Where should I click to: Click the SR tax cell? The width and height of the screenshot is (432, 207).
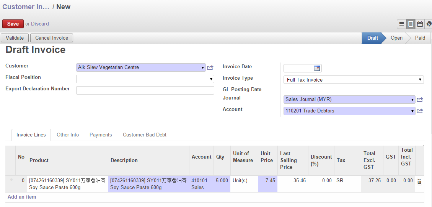click(347, 184)
